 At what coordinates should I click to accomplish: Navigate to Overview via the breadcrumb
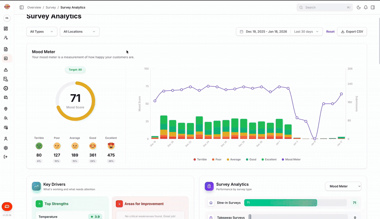34,7
